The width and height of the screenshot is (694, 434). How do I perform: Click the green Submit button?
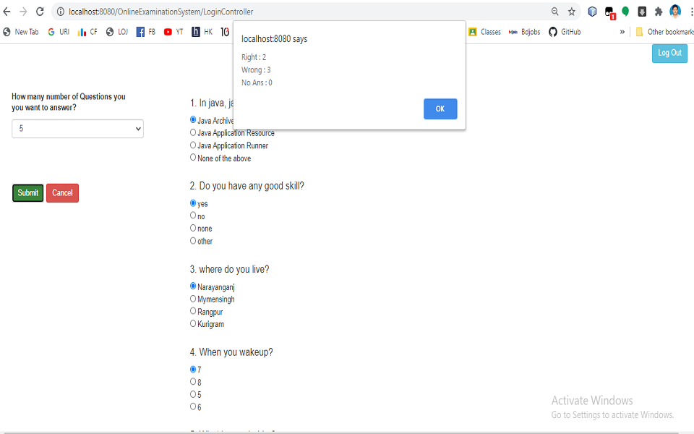coord(28,193)
